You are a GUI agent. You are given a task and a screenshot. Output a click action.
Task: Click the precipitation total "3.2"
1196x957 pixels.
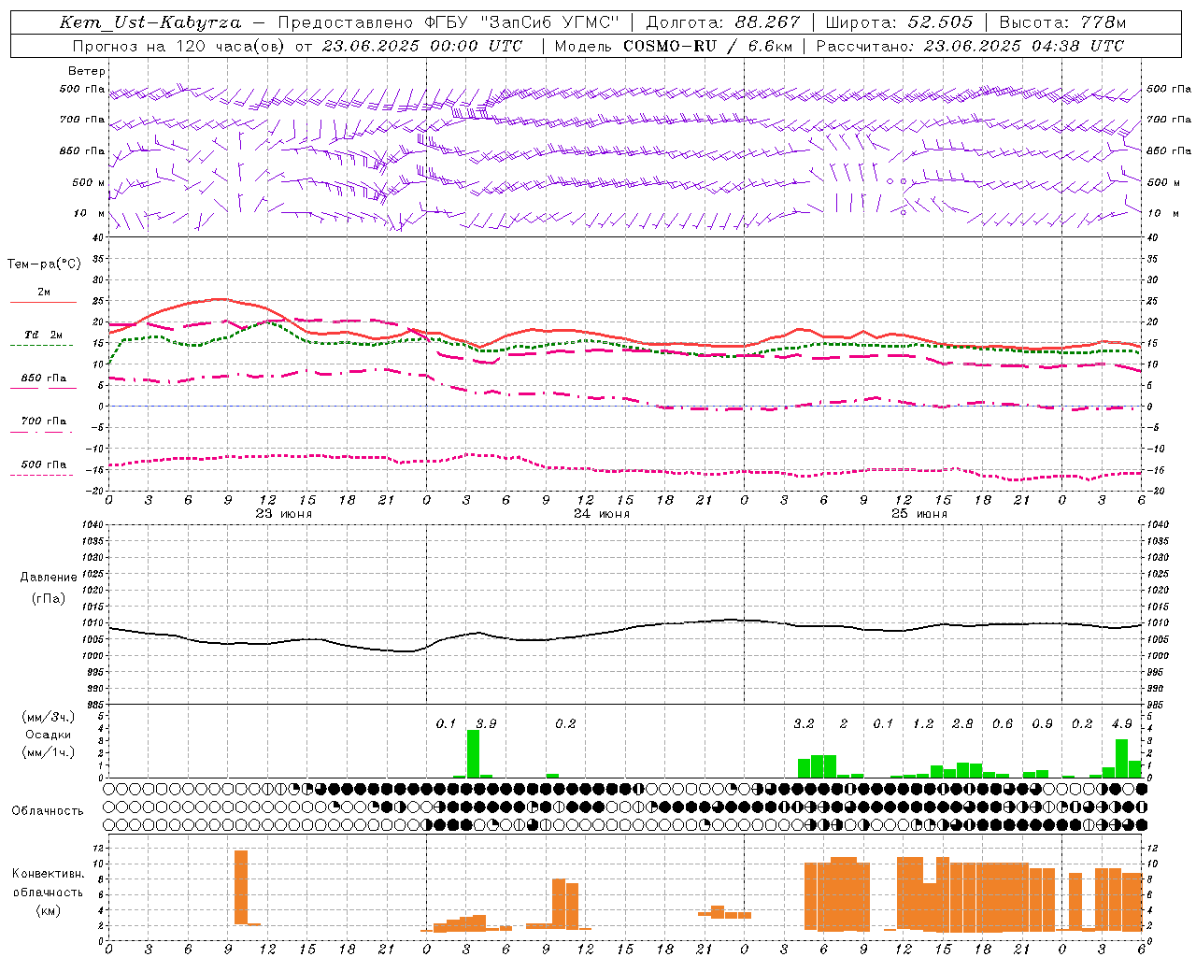click(x=804, y=723)
